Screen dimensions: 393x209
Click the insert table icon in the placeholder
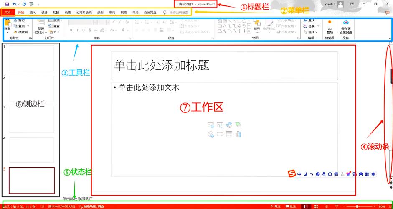pos(229,134)
